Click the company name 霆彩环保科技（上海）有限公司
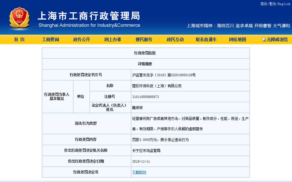Image resolution: width=292 pixels, height=182 pixels. point(157,86)
